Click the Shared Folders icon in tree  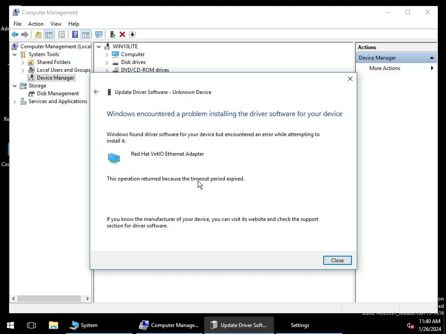[x=31, y=62]
